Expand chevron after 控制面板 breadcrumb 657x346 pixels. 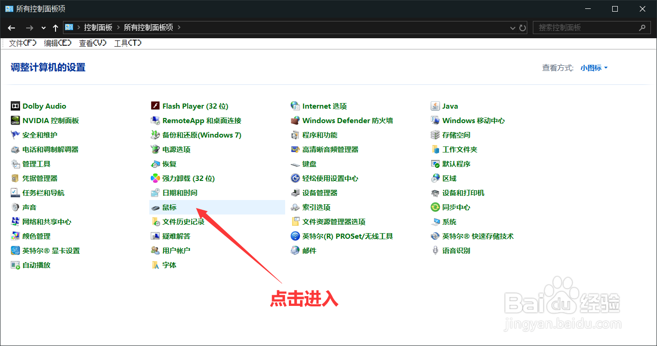(x=118, y=28)
